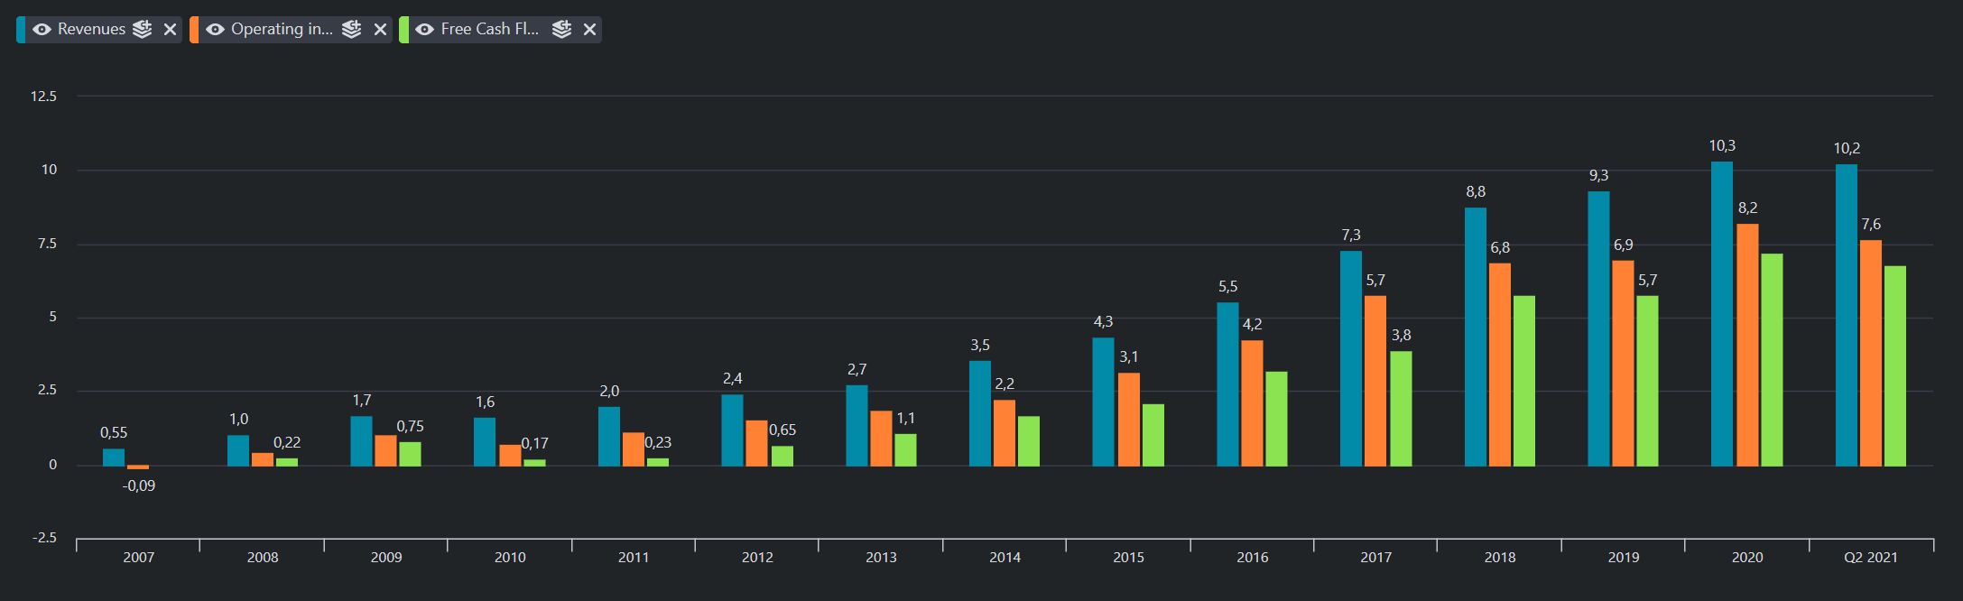Click the '2014' x-axis label
Image resolution: width=1963 pixels, height=601 pixels.
pos(1005,557)
